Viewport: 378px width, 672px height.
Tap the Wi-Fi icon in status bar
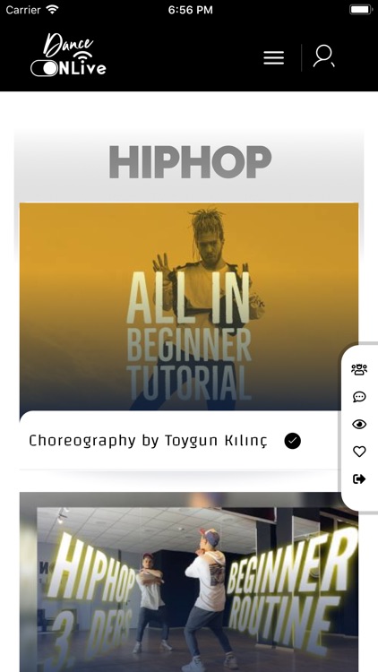tap(52, 10)
